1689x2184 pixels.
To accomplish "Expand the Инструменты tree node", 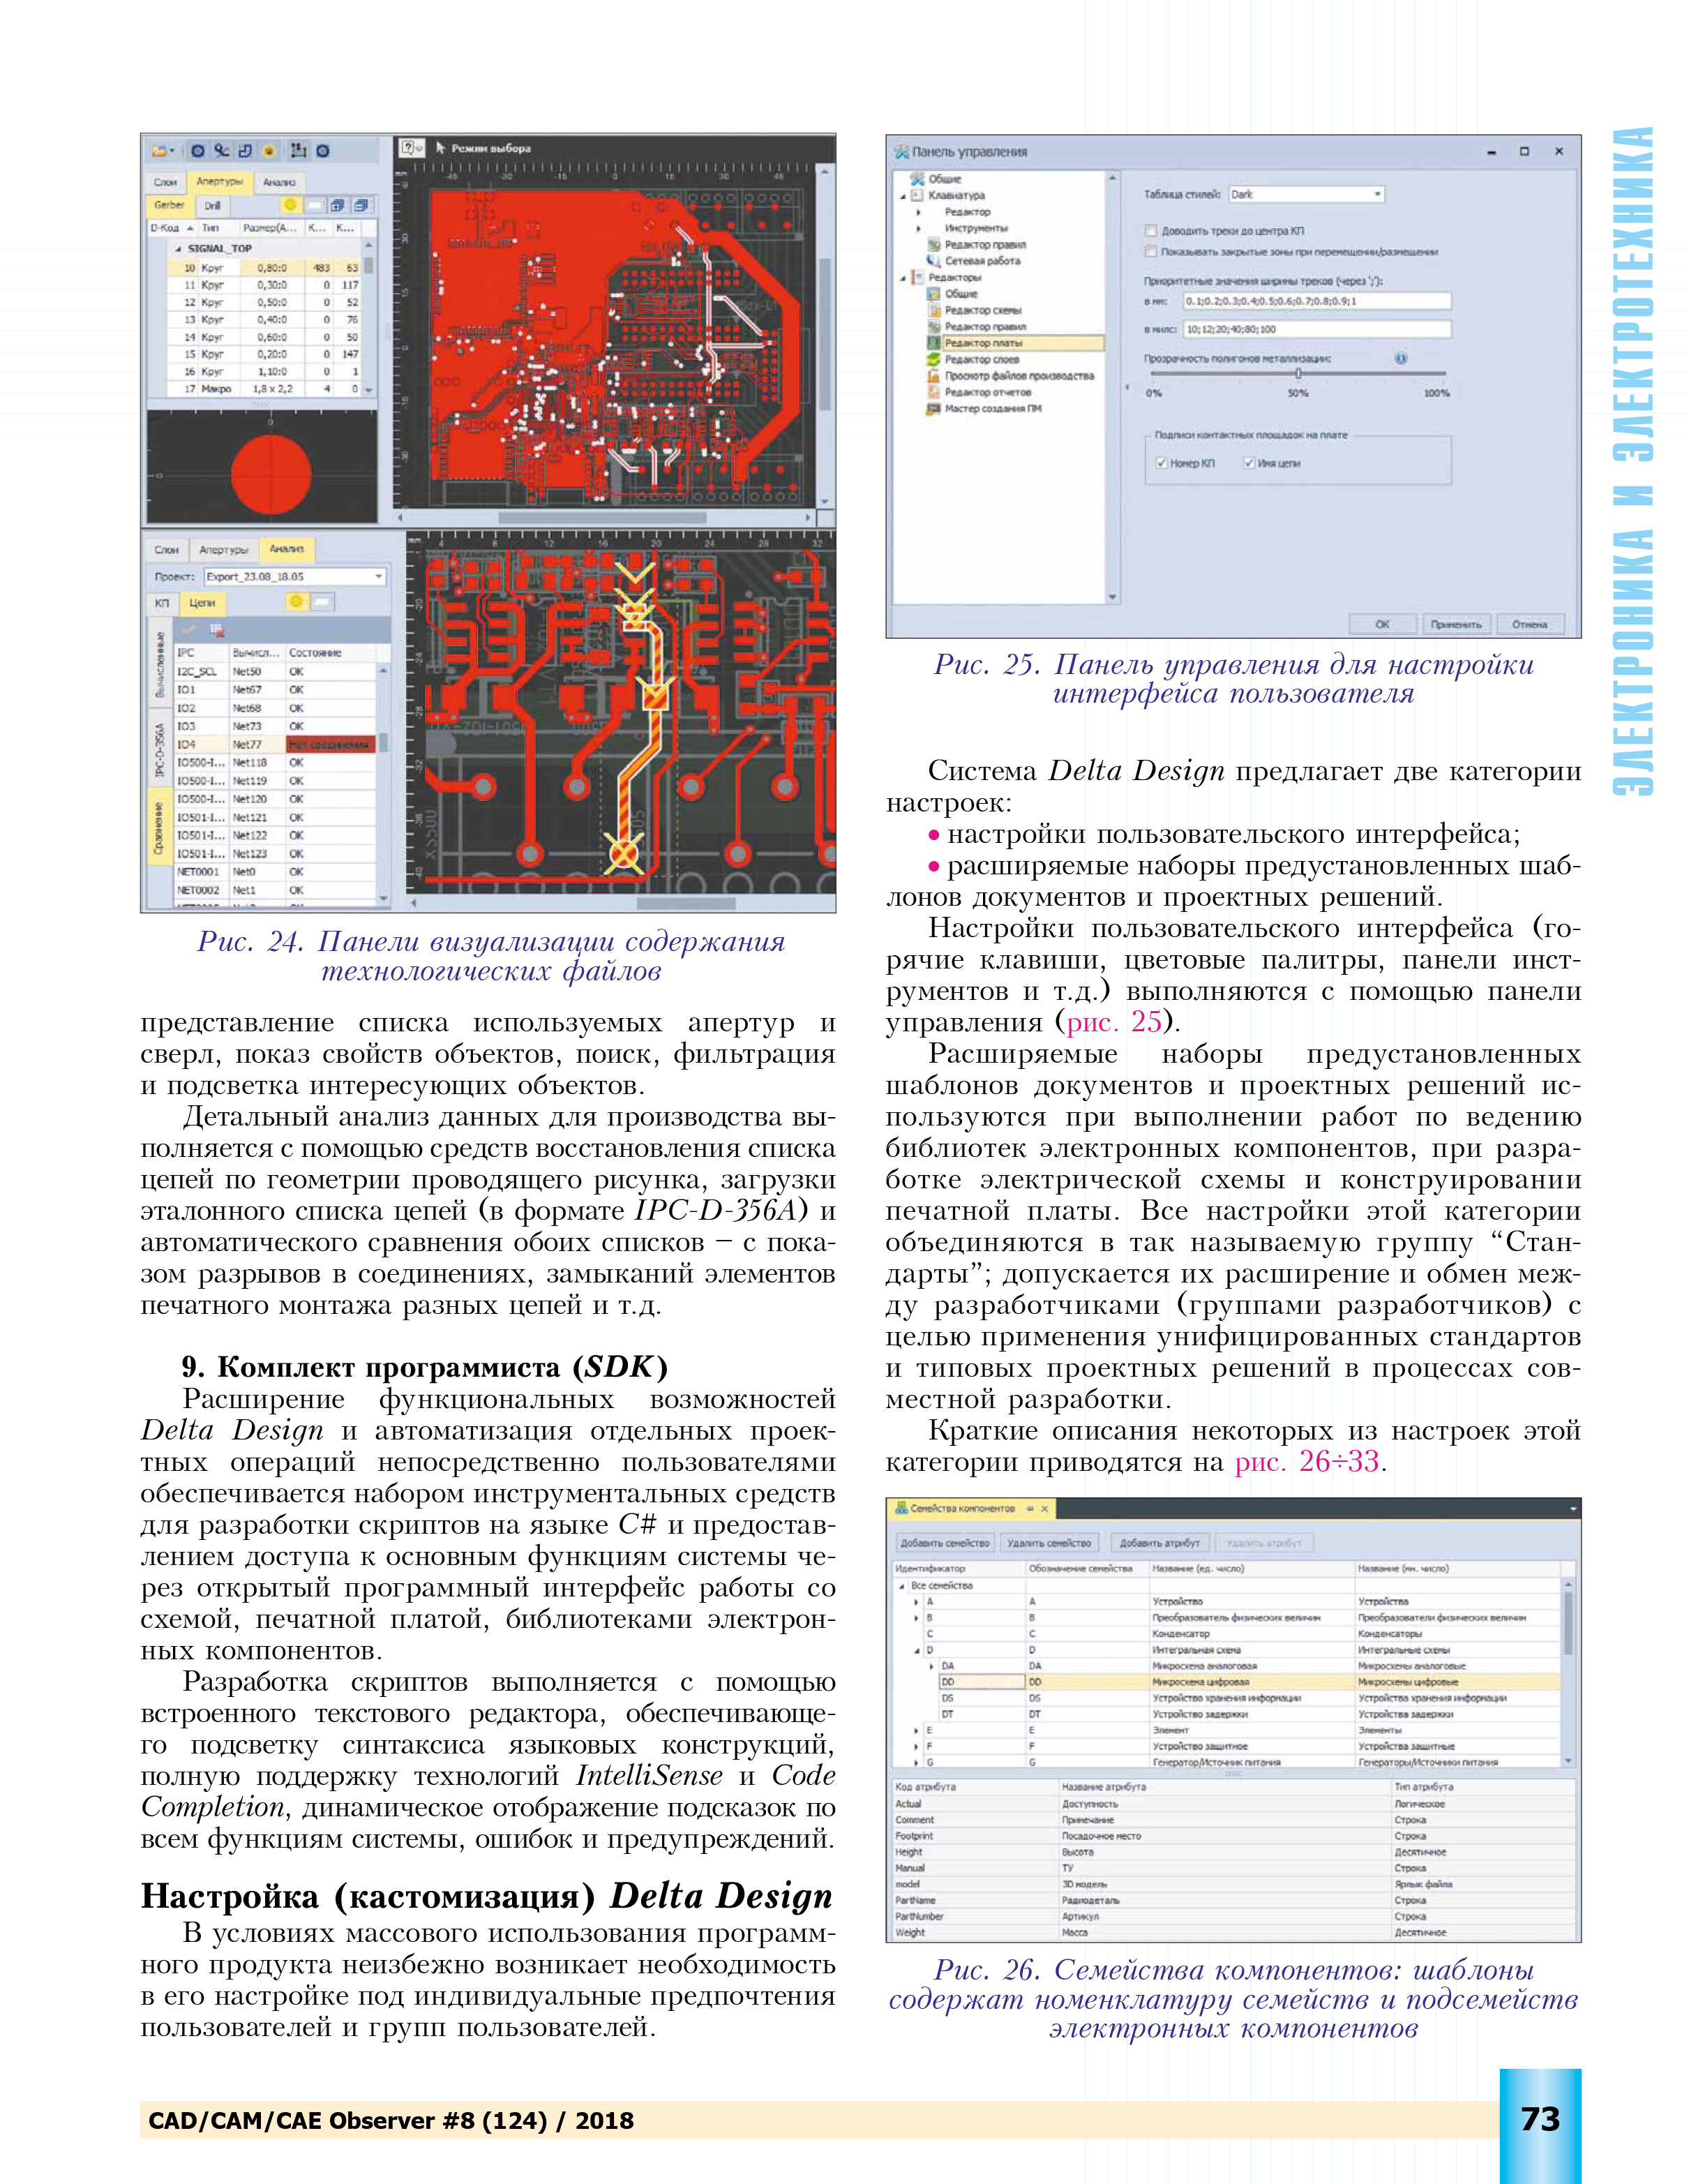I will pos(919,228).
